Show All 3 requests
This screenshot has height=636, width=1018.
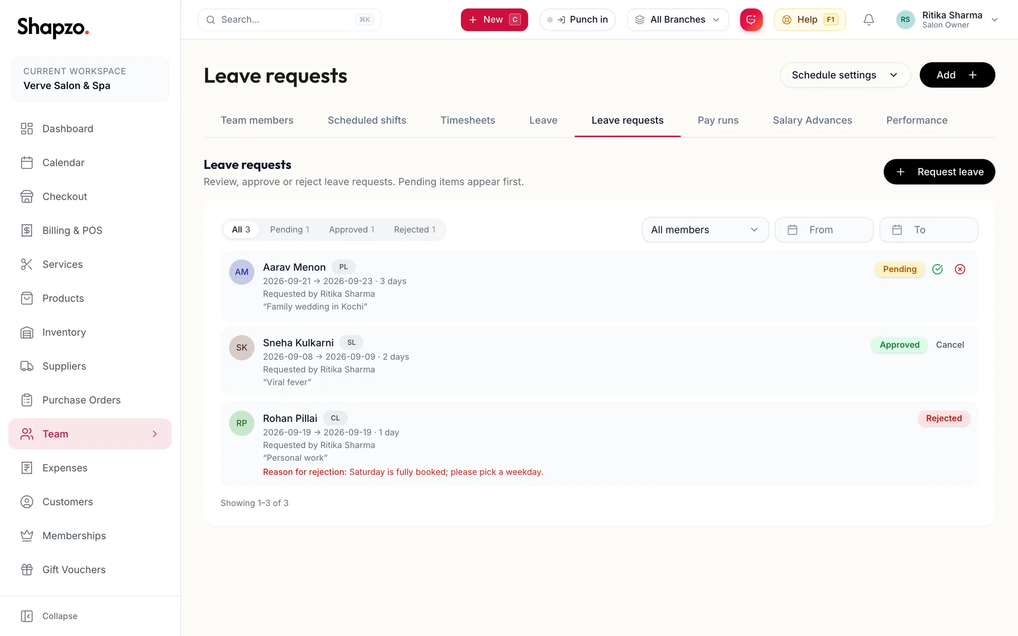point(241,229)
